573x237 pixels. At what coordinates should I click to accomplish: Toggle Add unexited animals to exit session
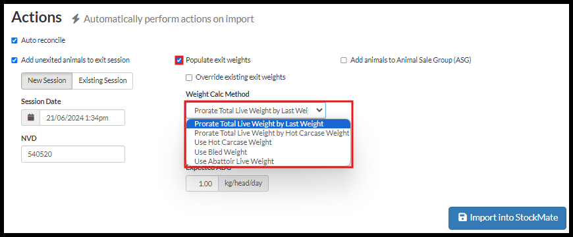point(14,61)
